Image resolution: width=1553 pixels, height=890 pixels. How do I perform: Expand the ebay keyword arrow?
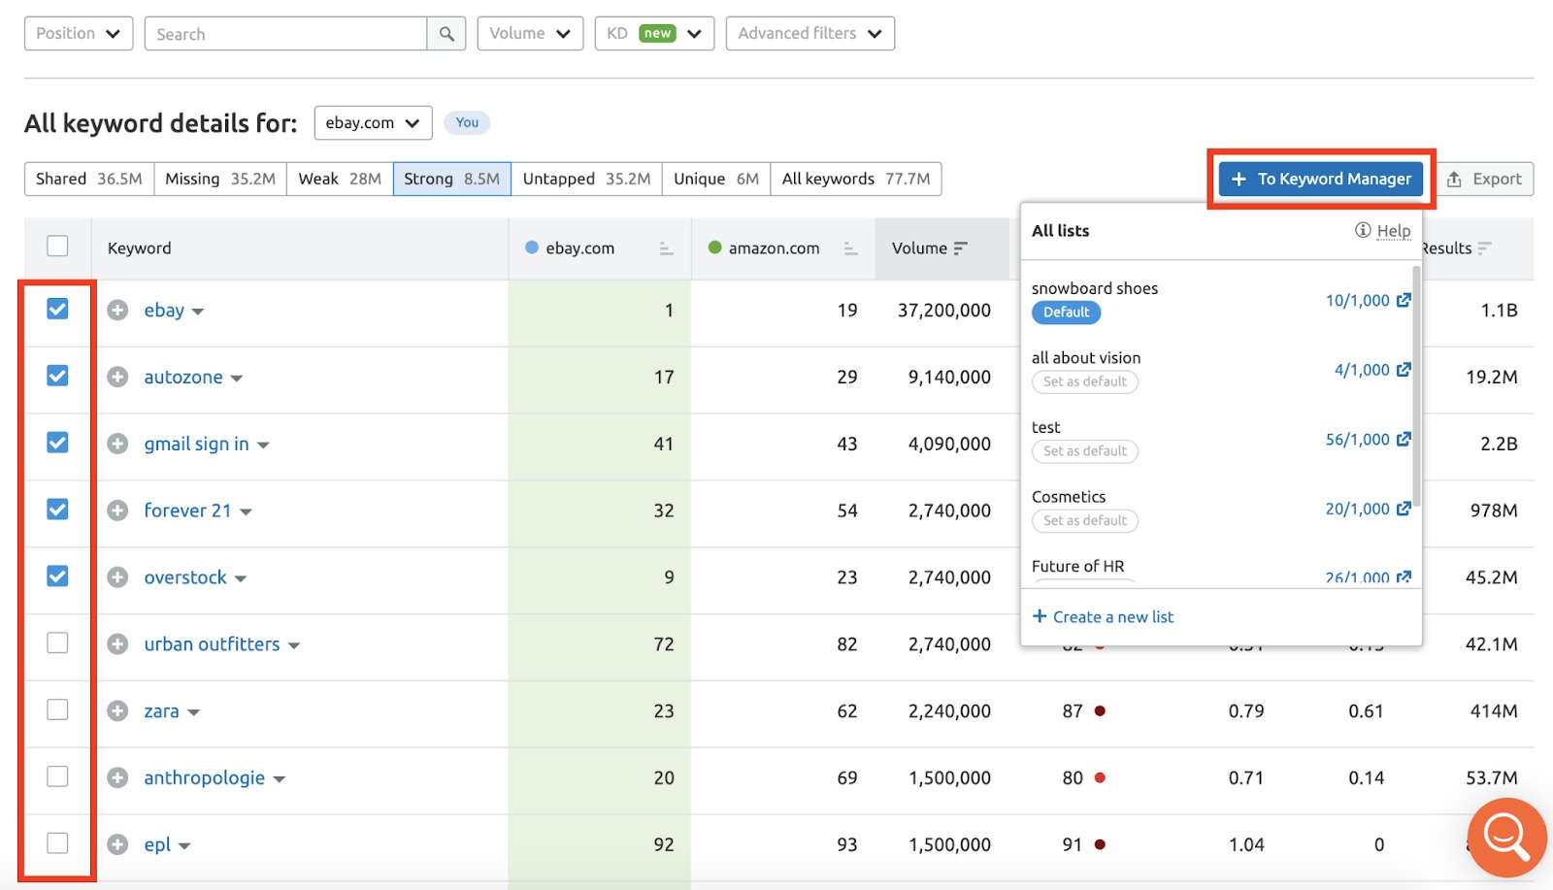tap(198, 313)
